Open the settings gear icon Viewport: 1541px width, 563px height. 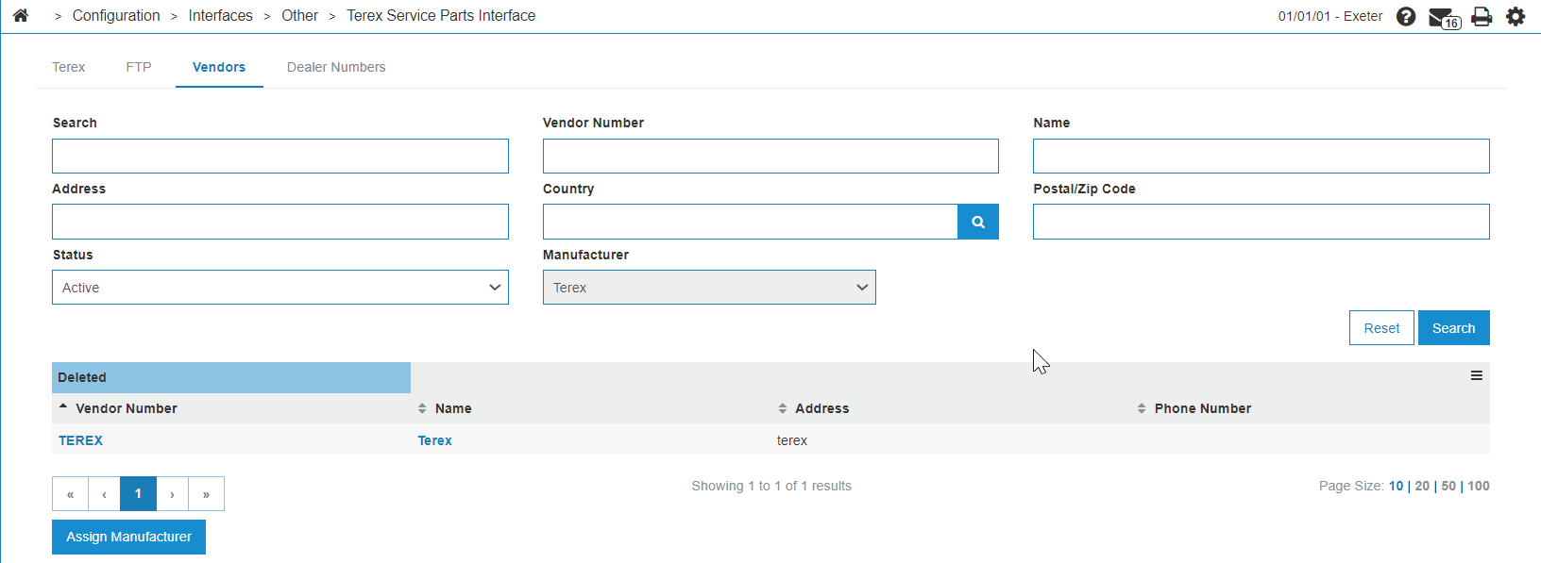tap(1516, 16)
